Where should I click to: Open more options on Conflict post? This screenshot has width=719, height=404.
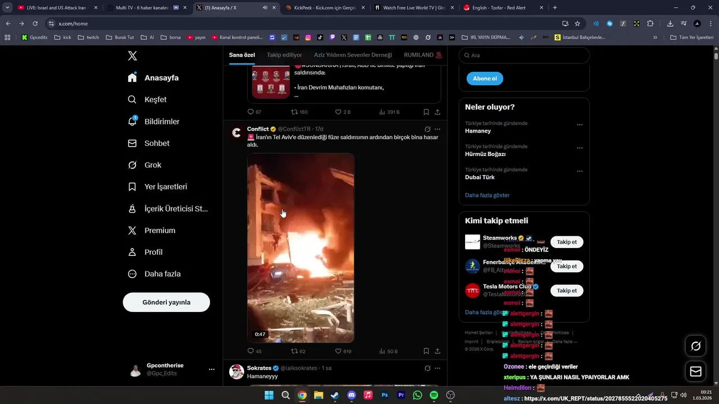[x=438, y=129]
